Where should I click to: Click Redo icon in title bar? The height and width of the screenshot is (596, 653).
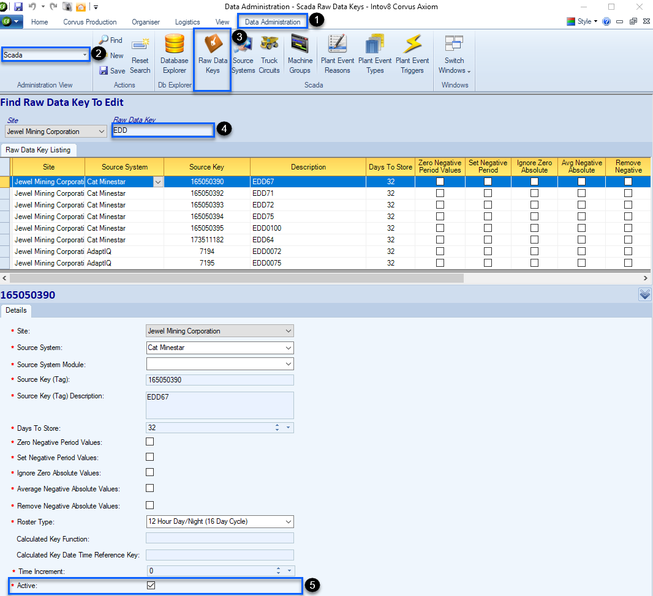pyautogui.click(x=53, y=7)
